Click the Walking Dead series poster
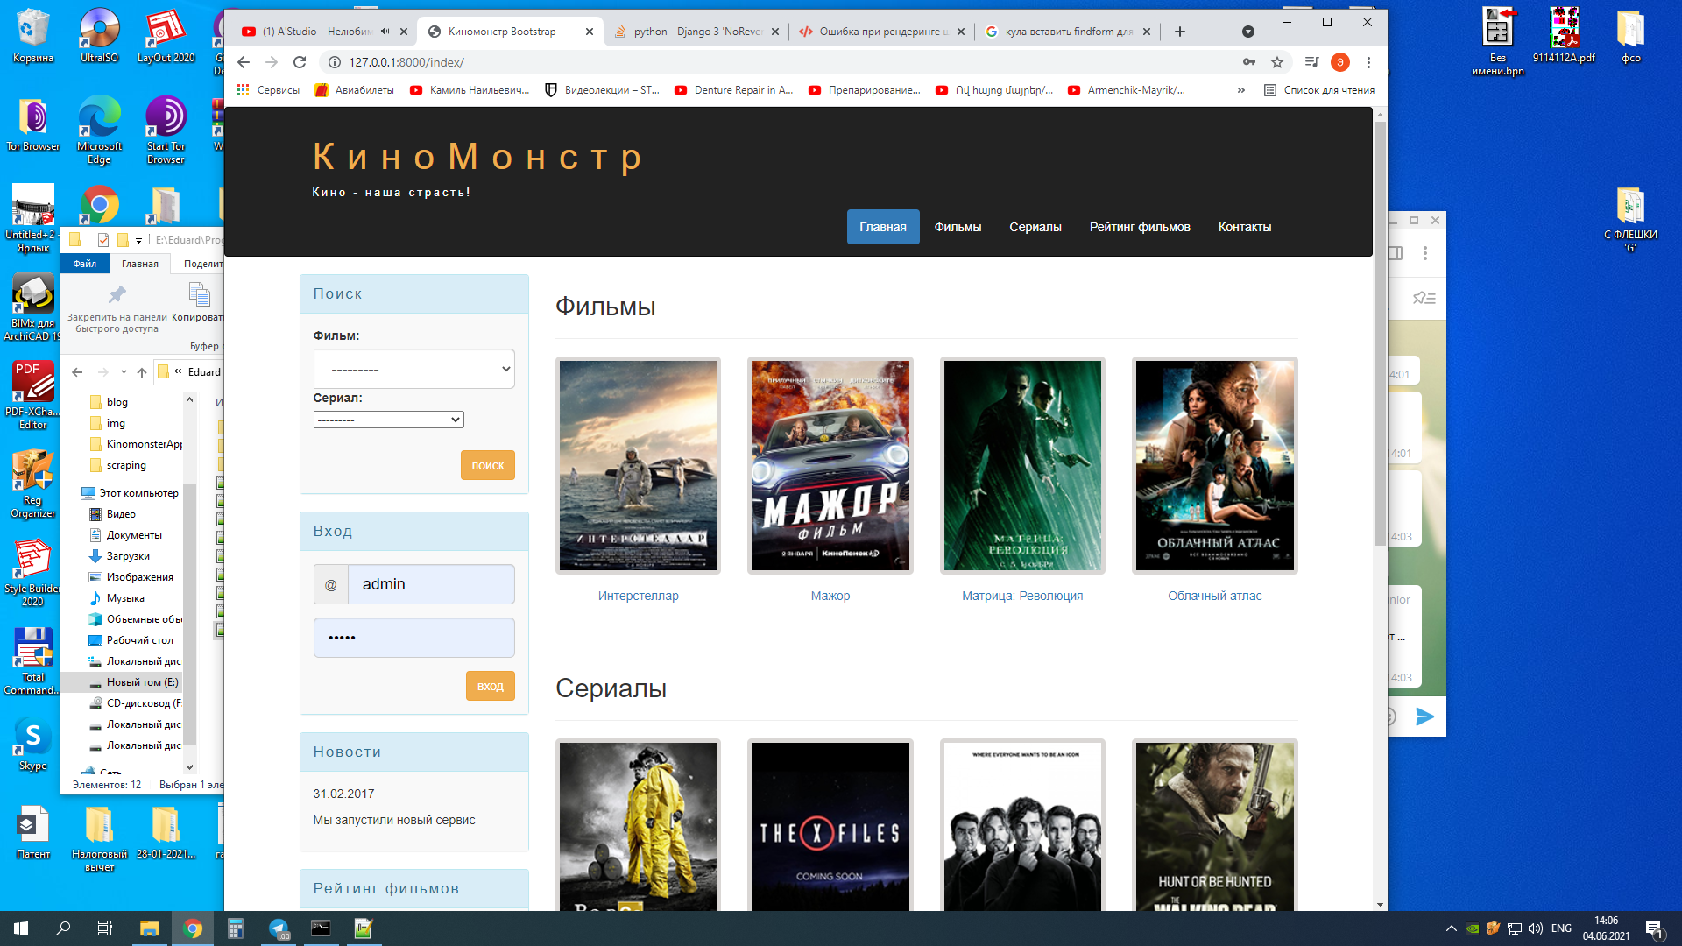Image resolution: width=1682 pixels, height=946 pixels. (x=1215, y=826)
